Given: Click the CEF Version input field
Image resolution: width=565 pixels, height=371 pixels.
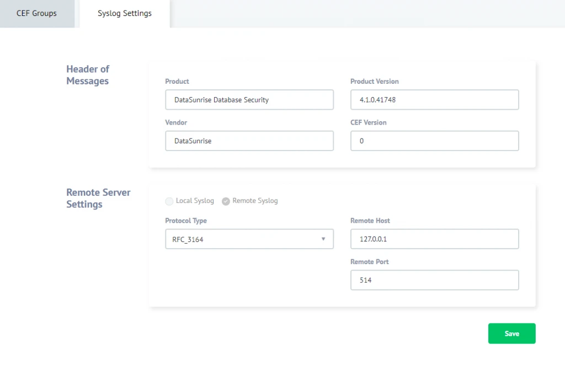Looking at the screenshot, I should coord(434,141).
